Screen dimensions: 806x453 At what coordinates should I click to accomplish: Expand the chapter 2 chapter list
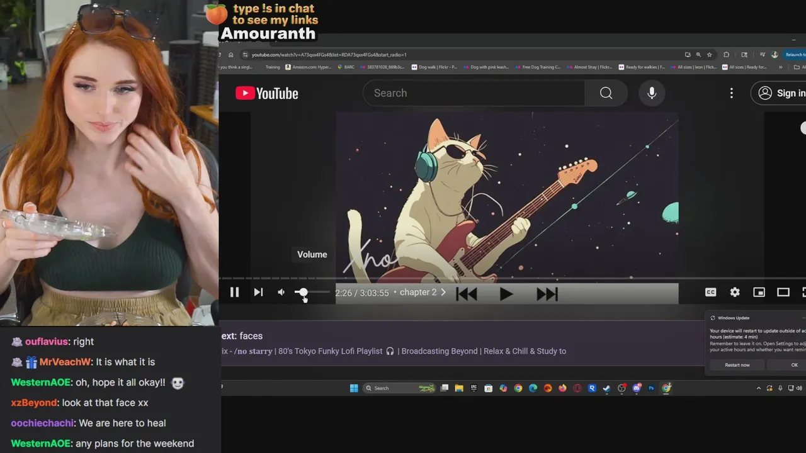pos(422,293)
